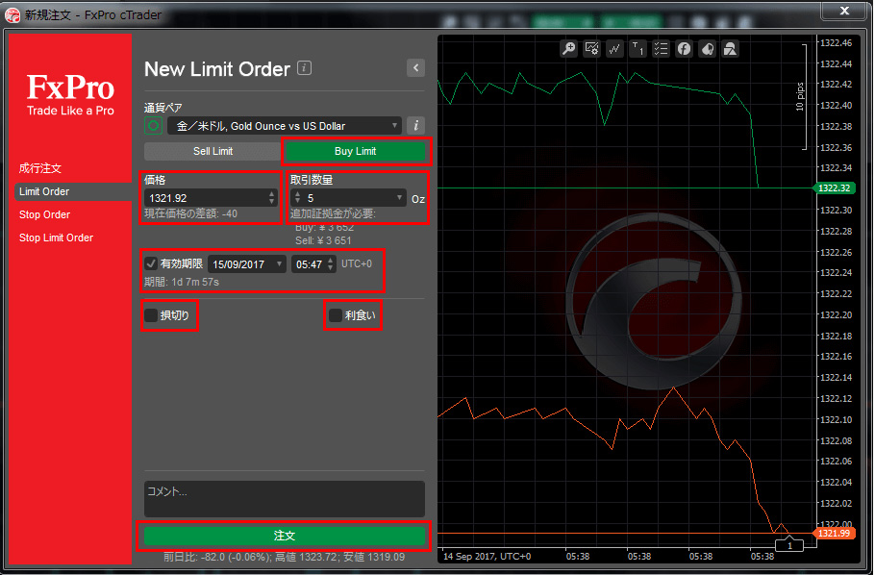Enable the 利食い take profit checkbox
The image size is (875, 575).
[336, 315]
